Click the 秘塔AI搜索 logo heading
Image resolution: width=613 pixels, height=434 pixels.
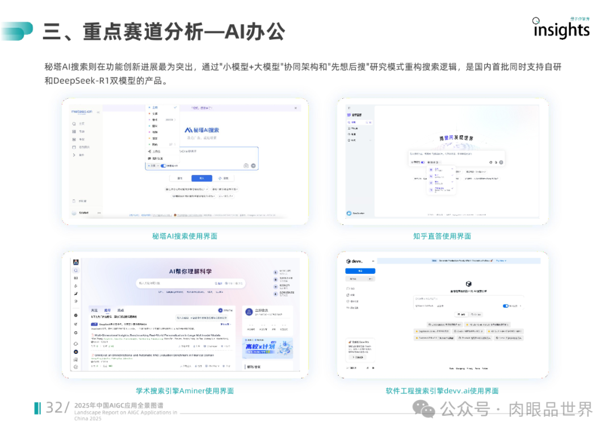(201, 130)
